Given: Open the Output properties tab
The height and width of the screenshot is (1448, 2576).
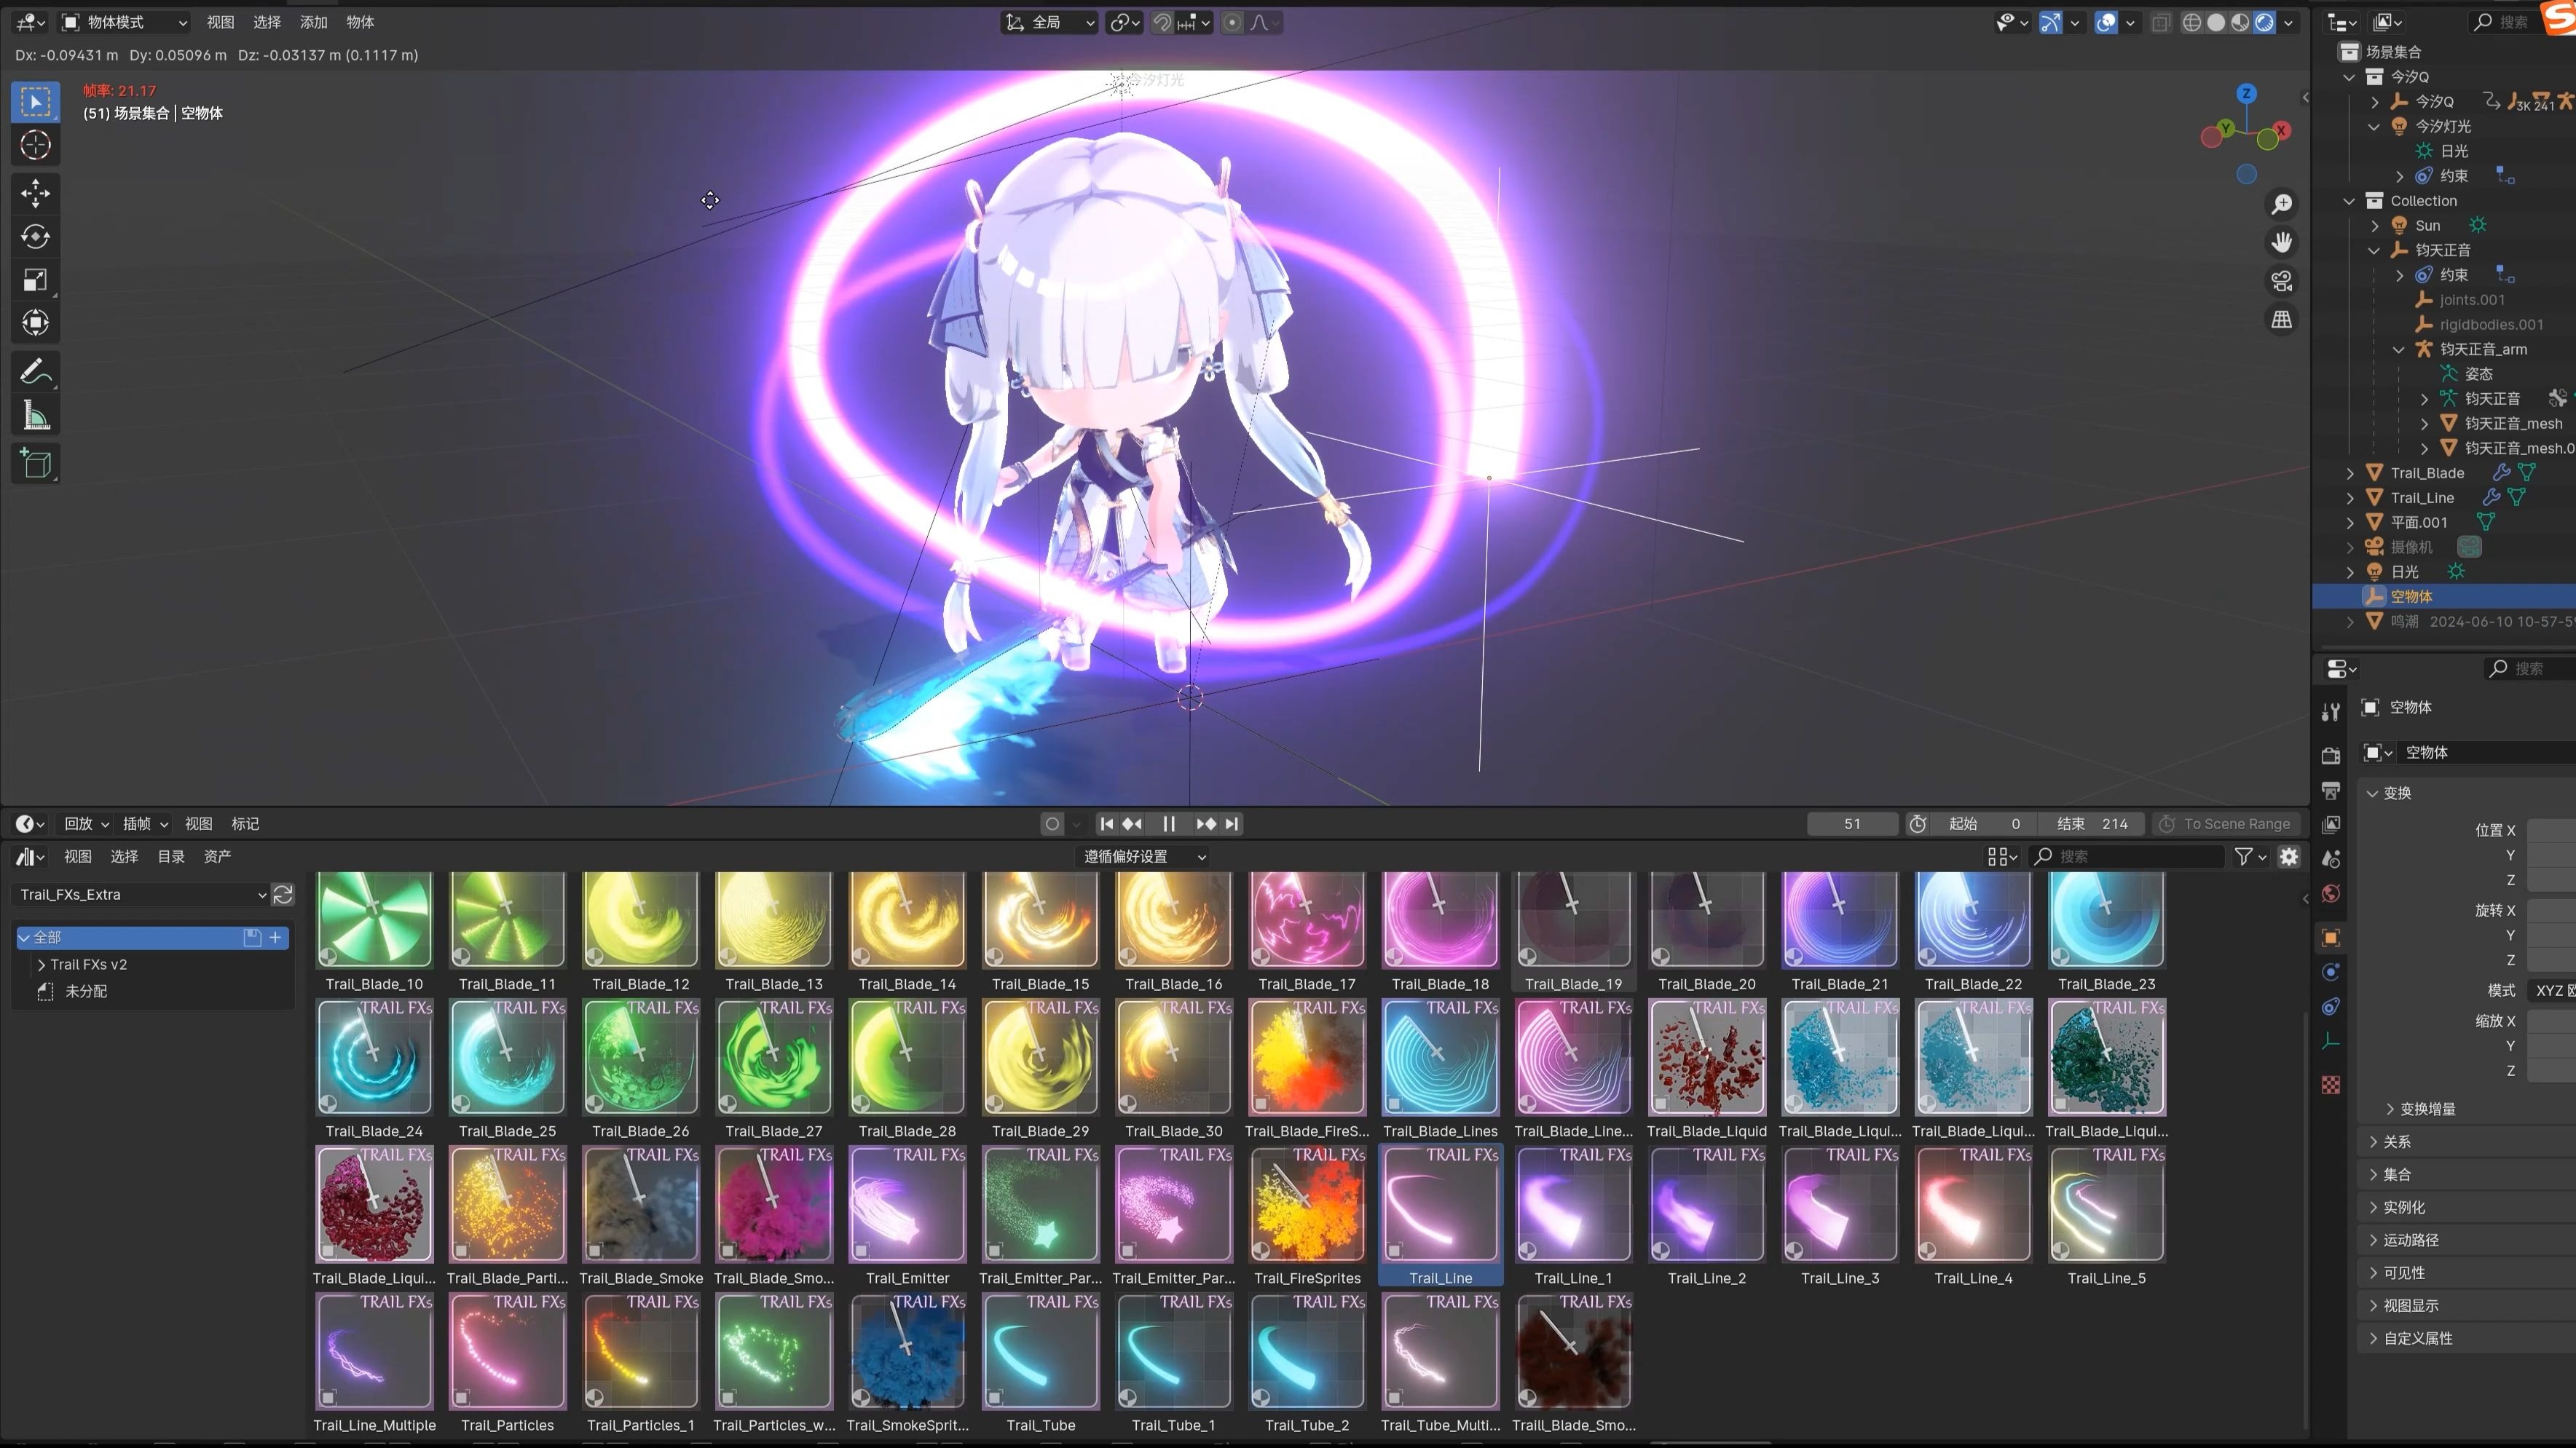Looking at the screenshot, I should coord(2331,791).
